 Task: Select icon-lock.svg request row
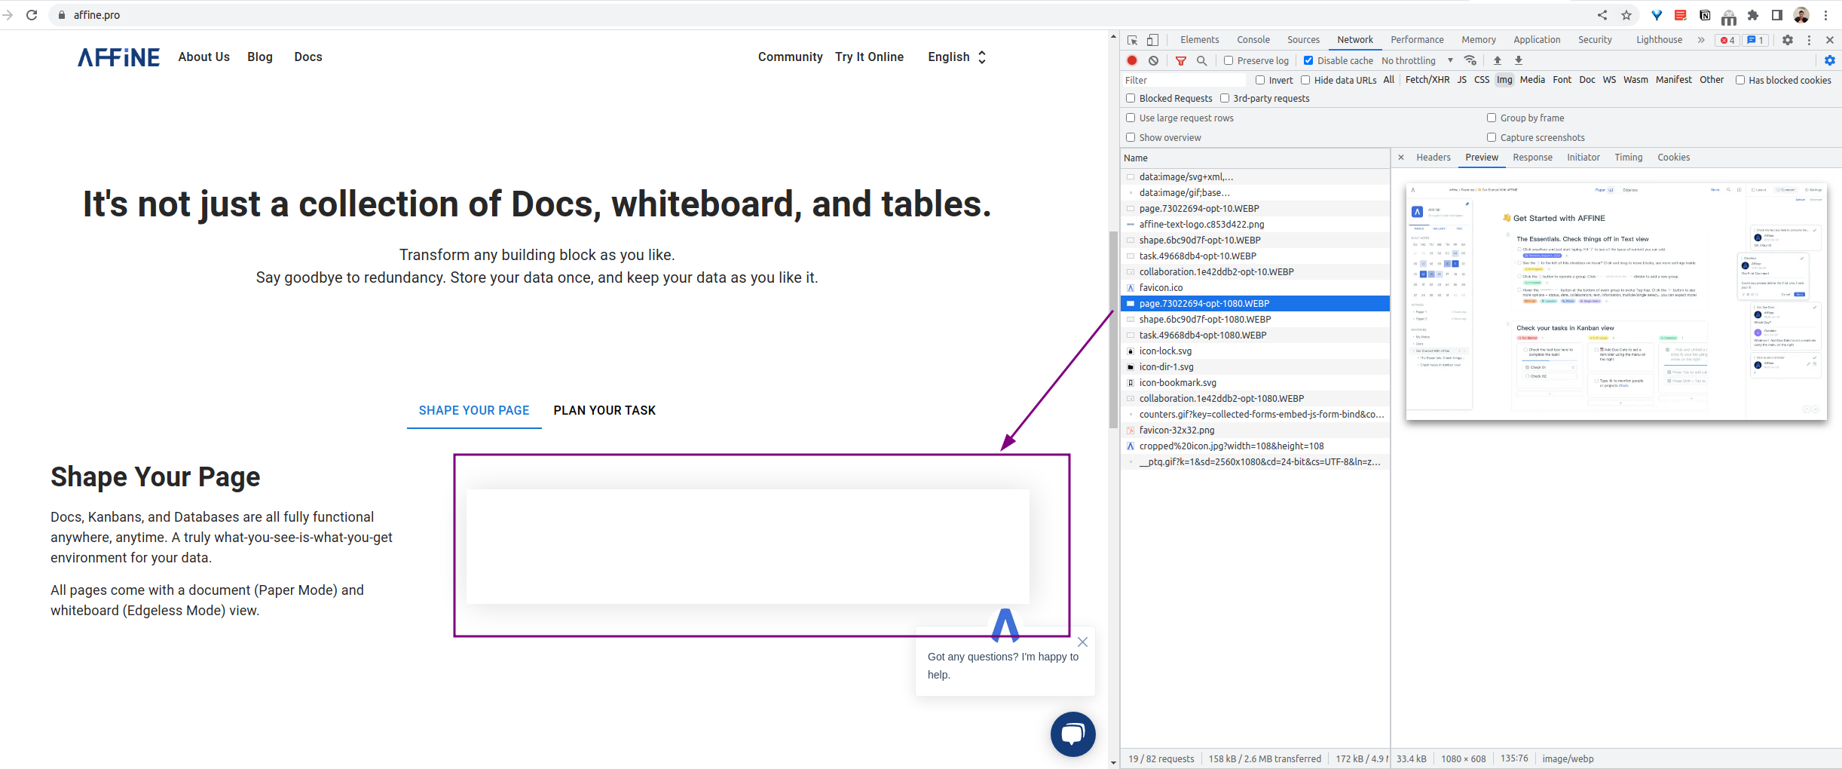coord(1255,351)
